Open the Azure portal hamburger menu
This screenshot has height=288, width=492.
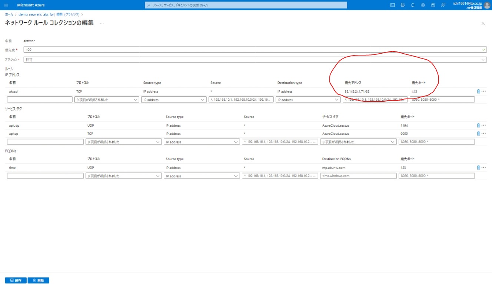pos(6,5)
